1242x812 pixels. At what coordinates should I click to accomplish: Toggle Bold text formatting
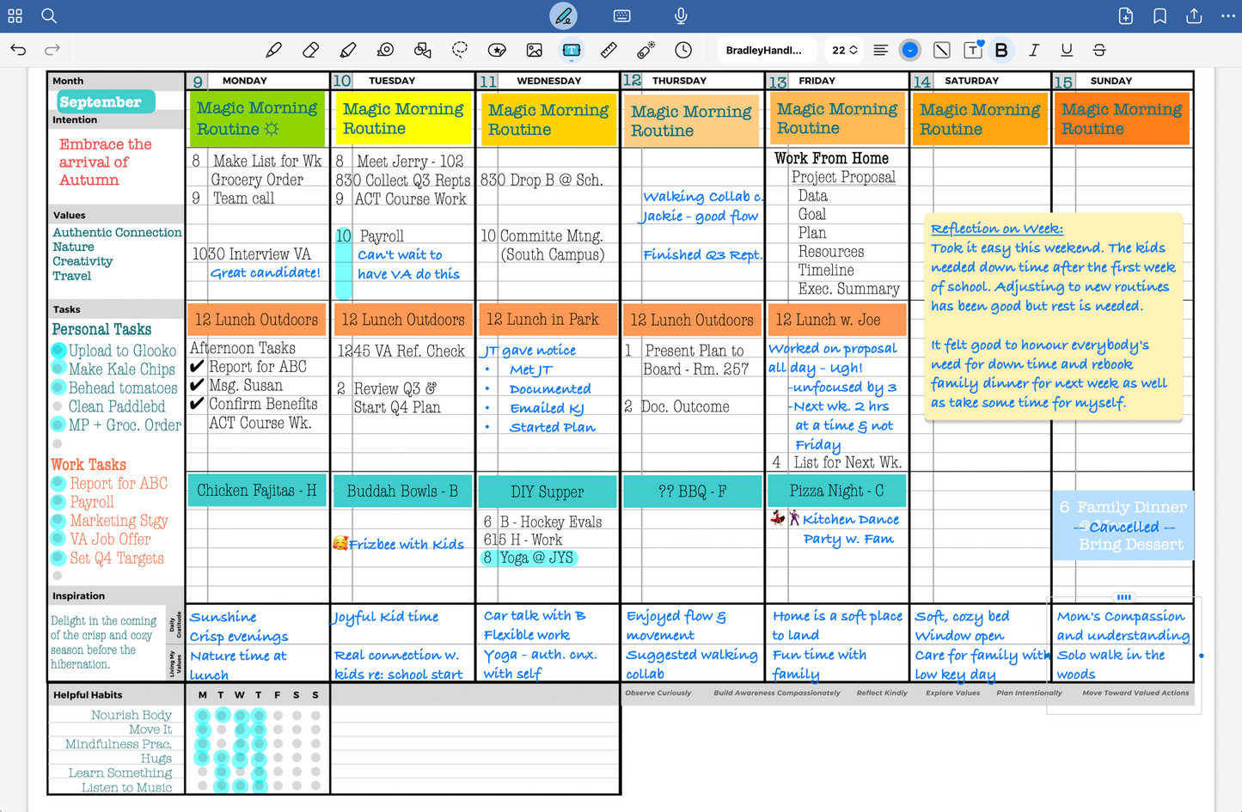(x=1001, y=51)
